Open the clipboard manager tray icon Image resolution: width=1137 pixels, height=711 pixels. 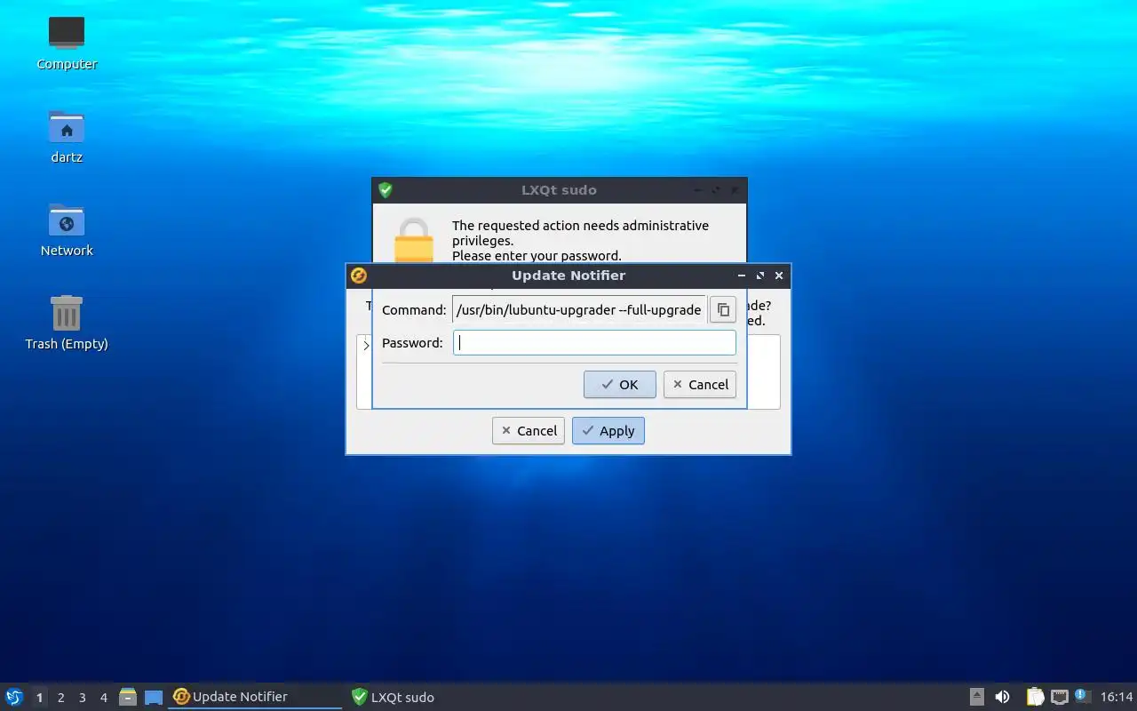pos(1035,697)
